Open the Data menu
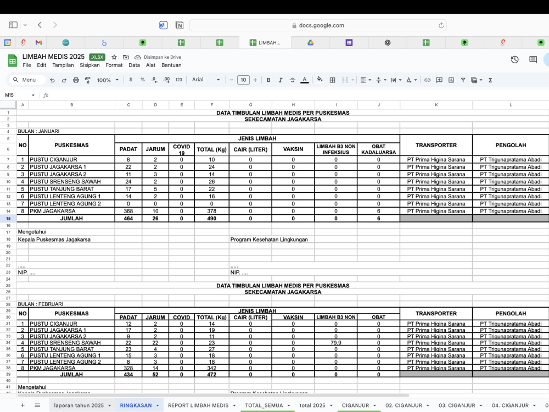Image resolution: width=549 pixels, height=412 pixels. (x=134, y=65)
